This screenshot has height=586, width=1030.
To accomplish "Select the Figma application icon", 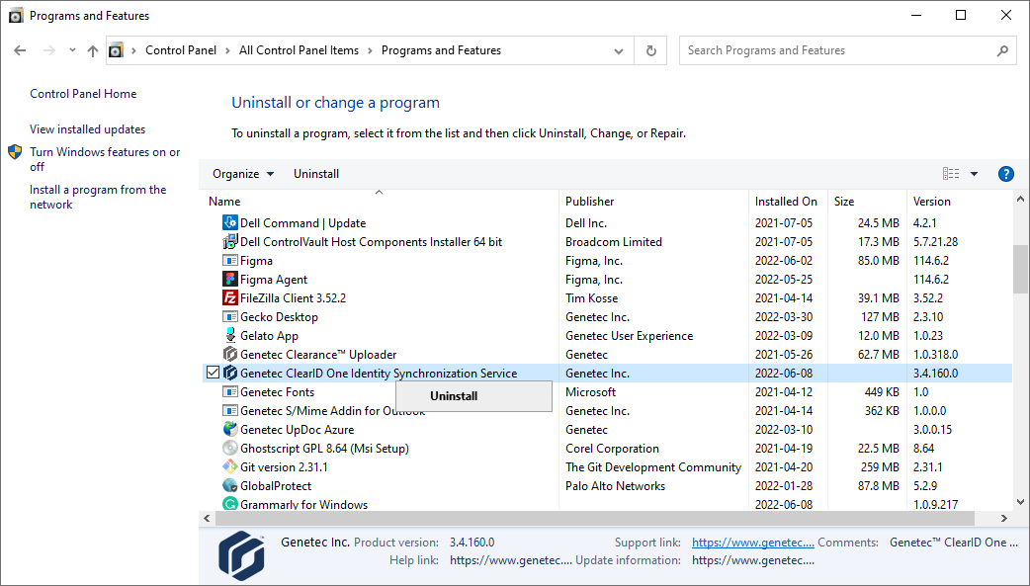I will [x=231, y=260].
